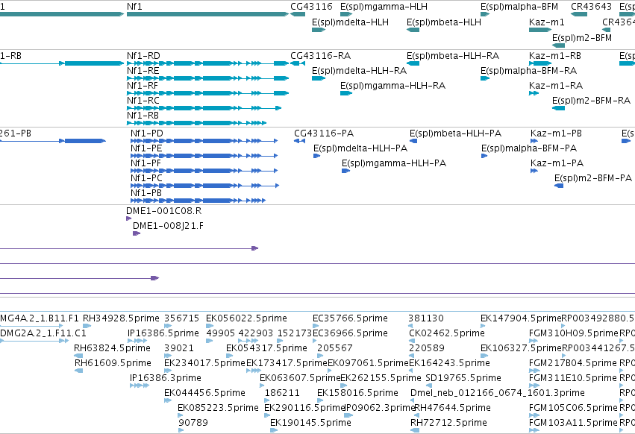Select FGM103A11.5prime EST

pos(534,430)
